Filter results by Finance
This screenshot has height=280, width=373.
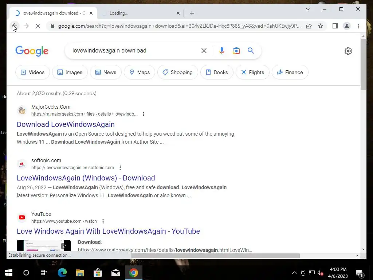click(x=290, y=72)
